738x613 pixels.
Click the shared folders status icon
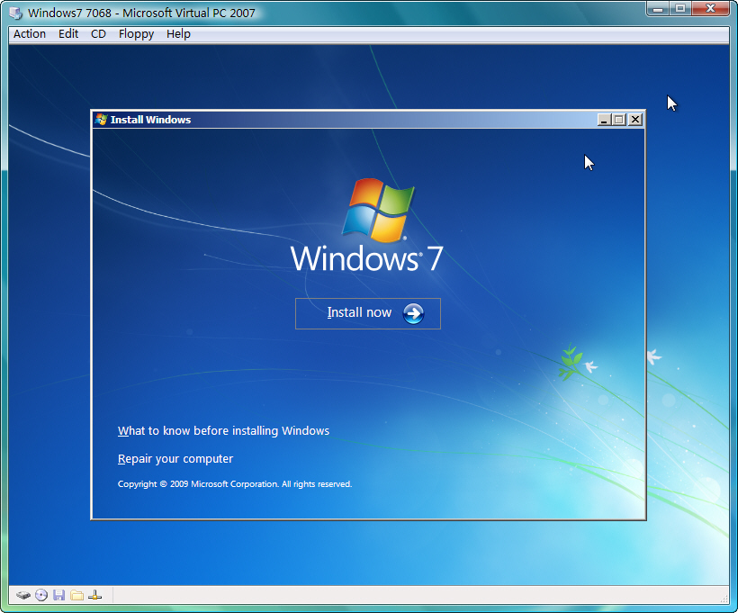coord(76,595)
